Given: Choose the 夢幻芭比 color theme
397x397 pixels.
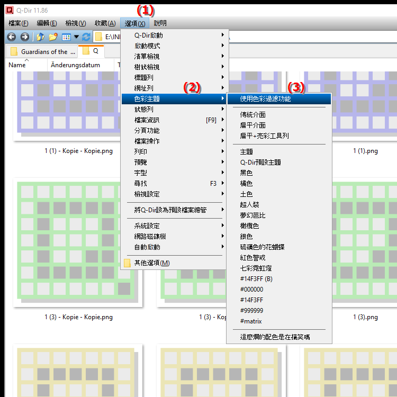Looking at the screenshot, I should click(279, 215).
